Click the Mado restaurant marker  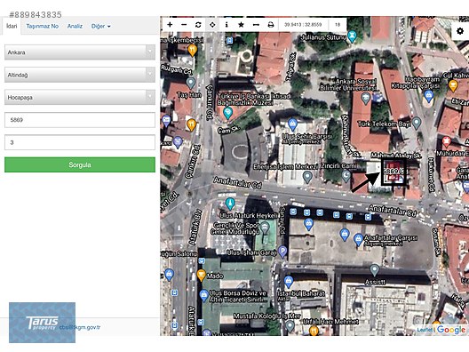(x=202, y=276)
